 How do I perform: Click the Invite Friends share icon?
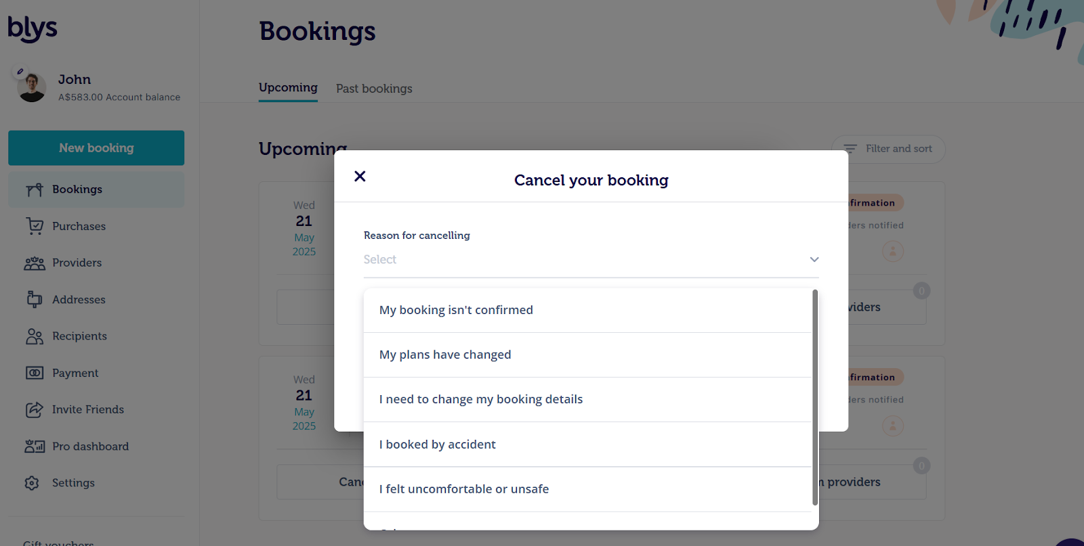35,409
